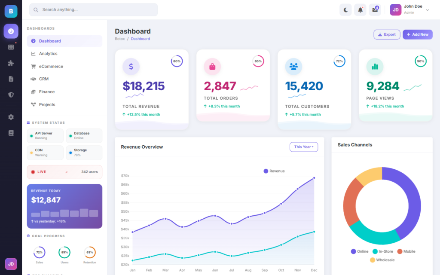Toggle Wholesale legend in Sales Channels
The image size is (440, 275).
[382, 260]
